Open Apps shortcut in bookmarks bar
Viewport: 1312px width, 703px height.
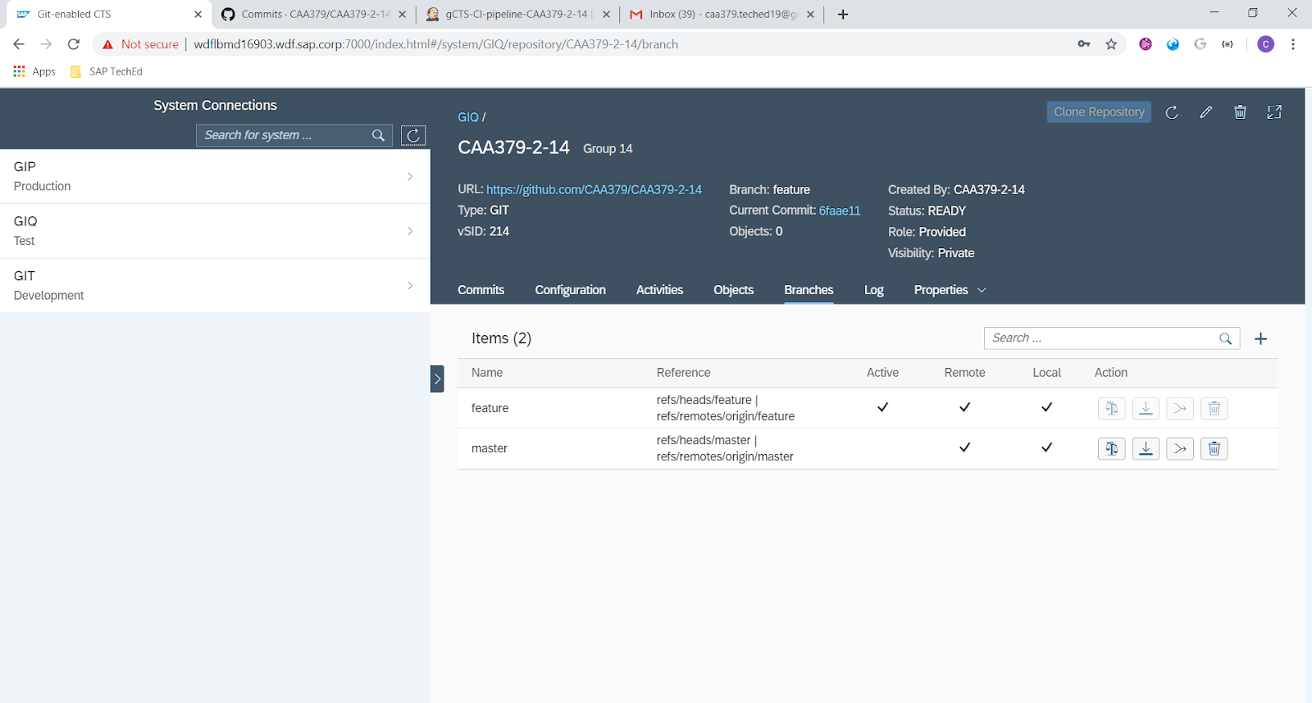click(34, 71)
